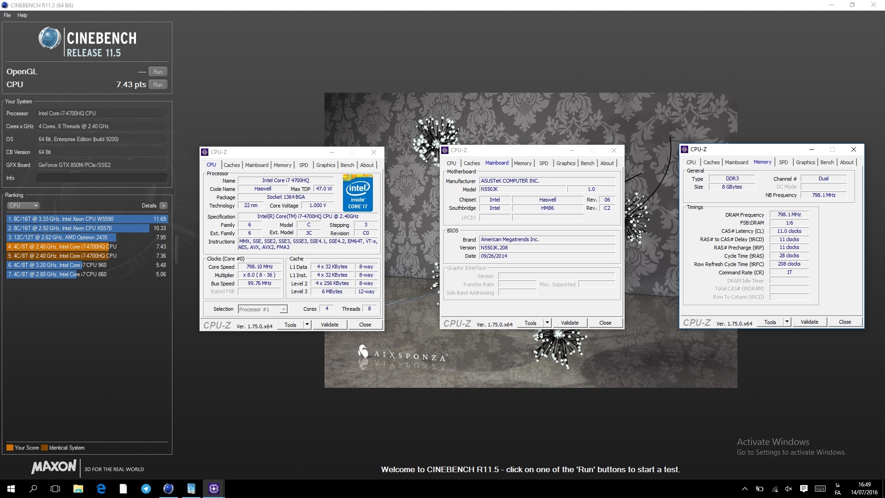Viewport: 885px width, 498px height.
Task: Click the network Wi-Fi tray icon
Action: click(775, 489)
